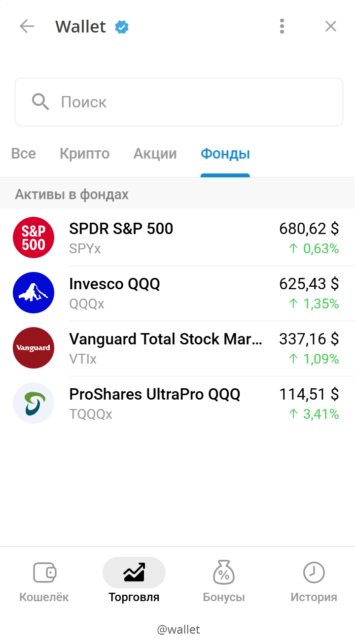Image resolution: width=355 pixels, height=642 pixels.
Task: Switch to the Все tab
Action: 24,154
